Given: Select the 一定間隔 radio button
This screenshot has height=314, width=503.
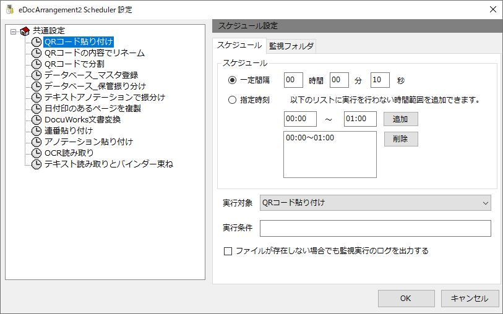Looking at the screenshot, I should tap(232, 80).
